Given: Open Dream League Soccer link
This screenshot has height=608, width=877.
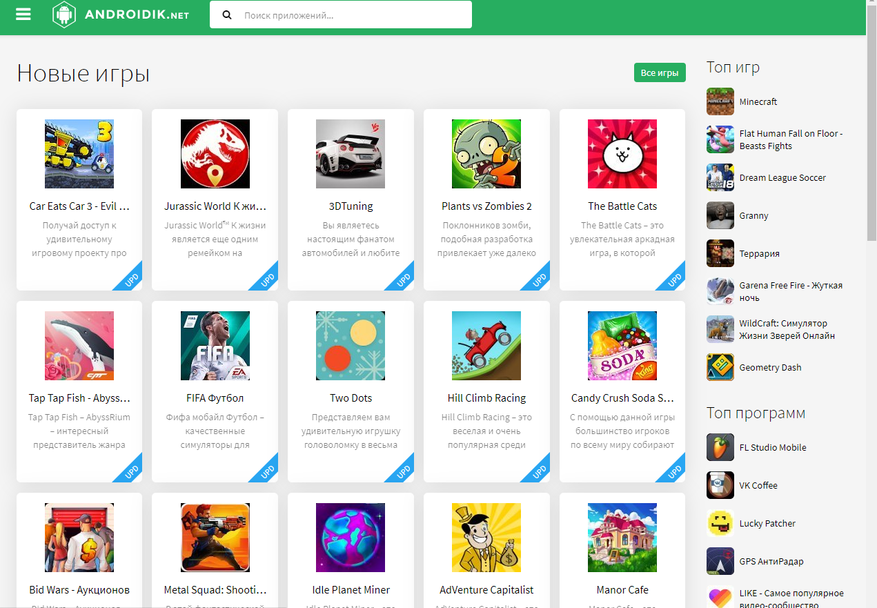Looking at the screenshot, I should pos(782,177).
